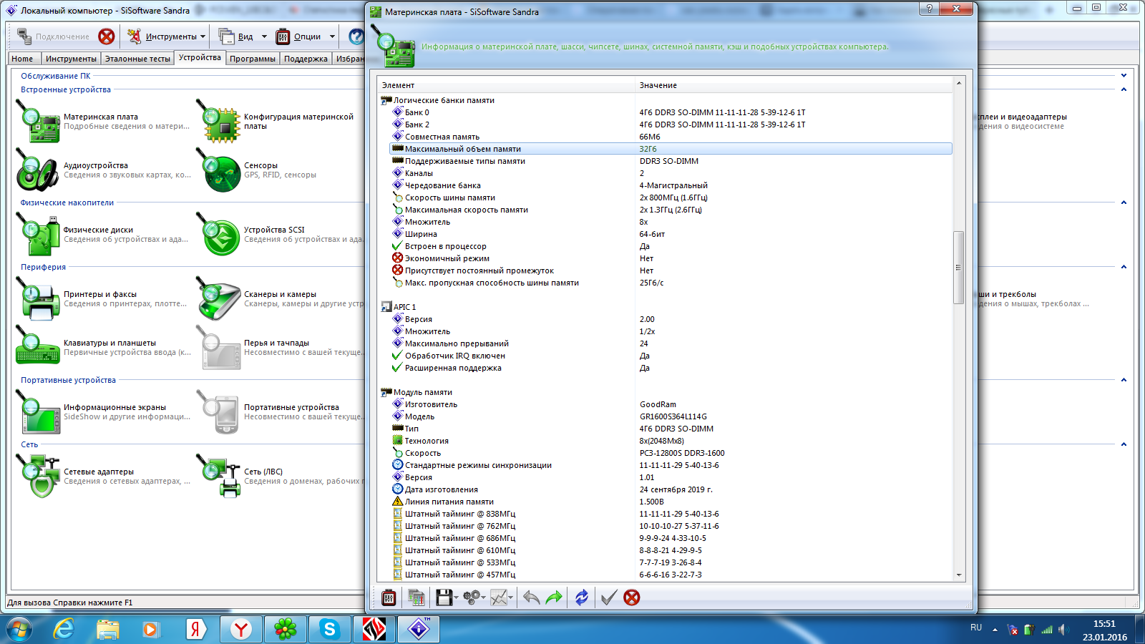Screen dimensions: 1145x644
Task: Click the gears icon in bottom toolbar
Action: [471, 597]
